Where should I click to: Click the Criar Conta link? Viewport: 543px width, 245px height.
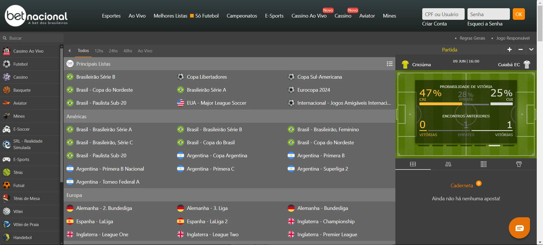pyautogui.click(x=434, y=24)
